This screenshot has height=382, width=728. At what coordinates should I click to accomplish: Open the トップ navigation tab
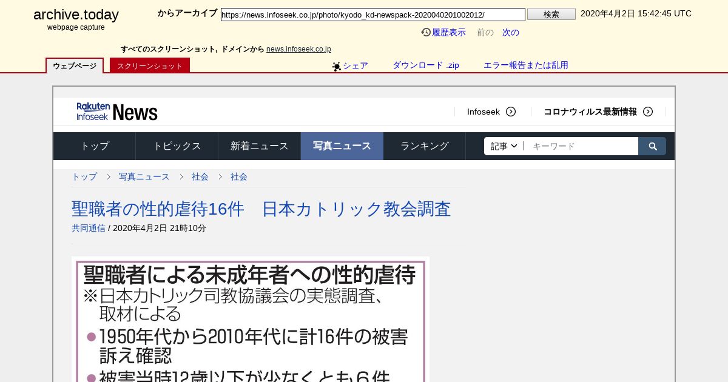(x=95, y=146)
